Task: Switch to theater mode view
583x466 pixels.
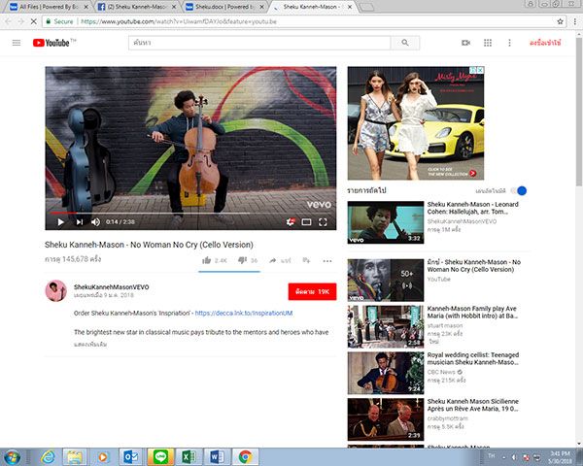Action: (x=307, y=222)
